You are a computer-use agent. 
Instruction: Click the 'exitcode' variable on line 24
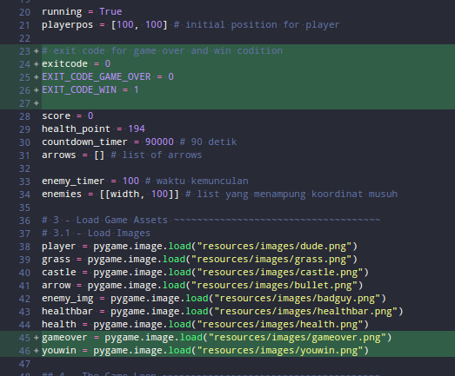tap(64, 63)
